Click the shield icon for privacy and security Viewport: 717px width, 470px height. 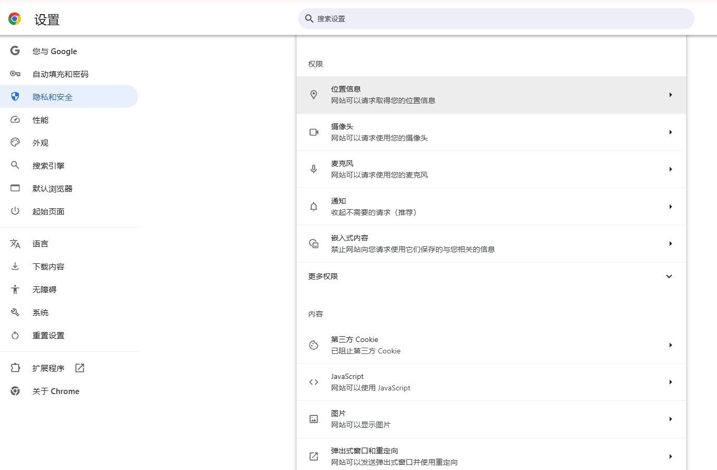coord(15,96)
